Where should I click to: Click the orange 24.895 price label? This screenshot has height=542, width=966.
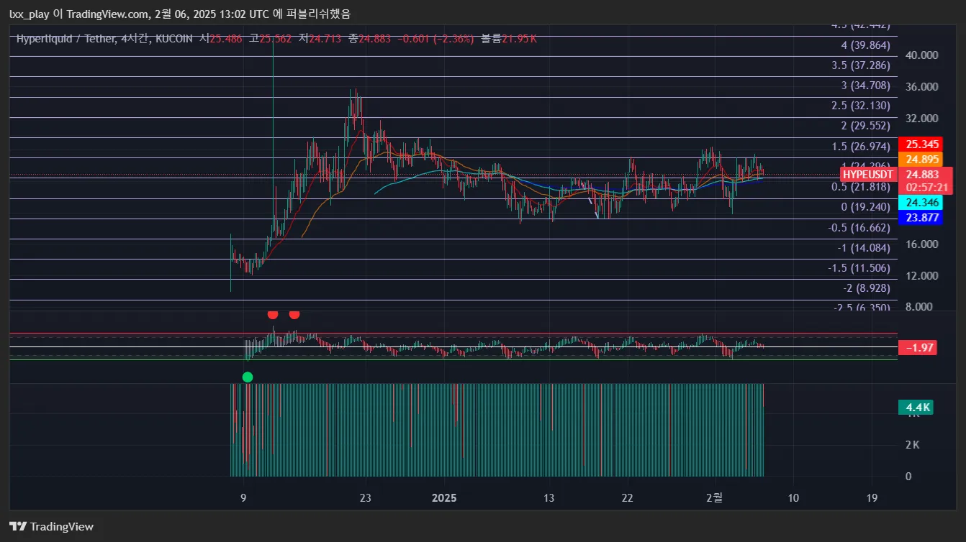922,160
